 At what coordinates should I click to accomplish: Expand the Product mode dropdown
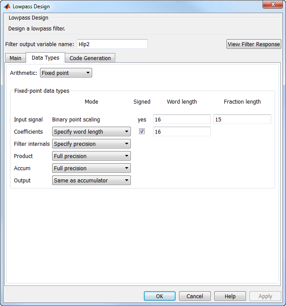(x=91, y=156)
